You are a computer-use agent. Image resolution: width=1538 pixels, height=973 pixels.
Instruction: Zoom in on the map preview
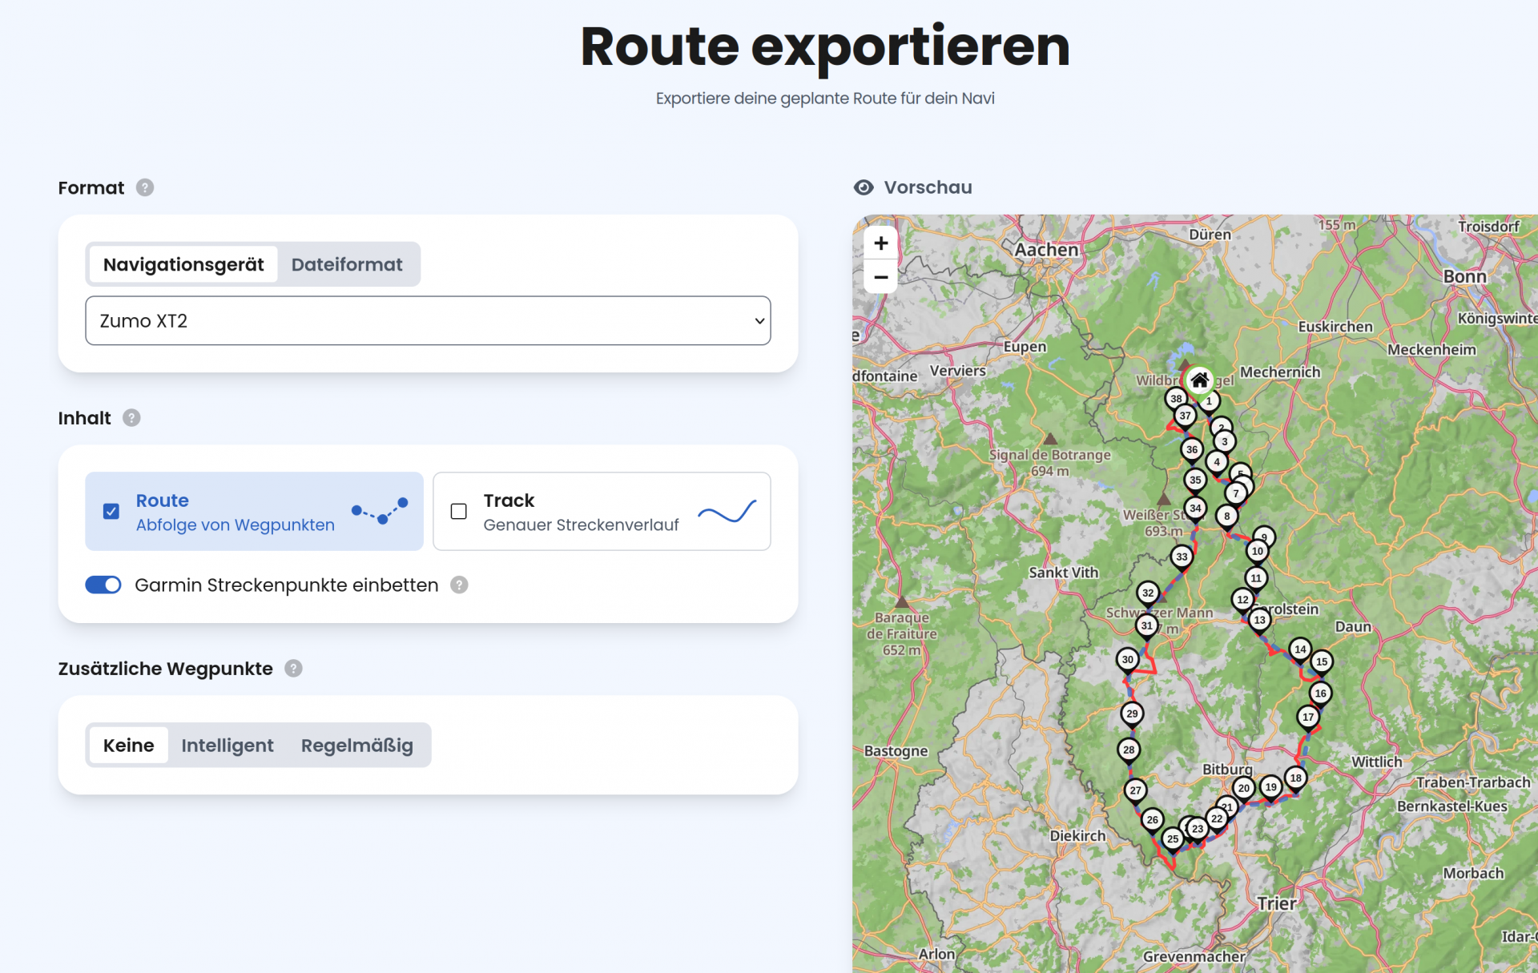pyautogui.click(x=880, y=243)
